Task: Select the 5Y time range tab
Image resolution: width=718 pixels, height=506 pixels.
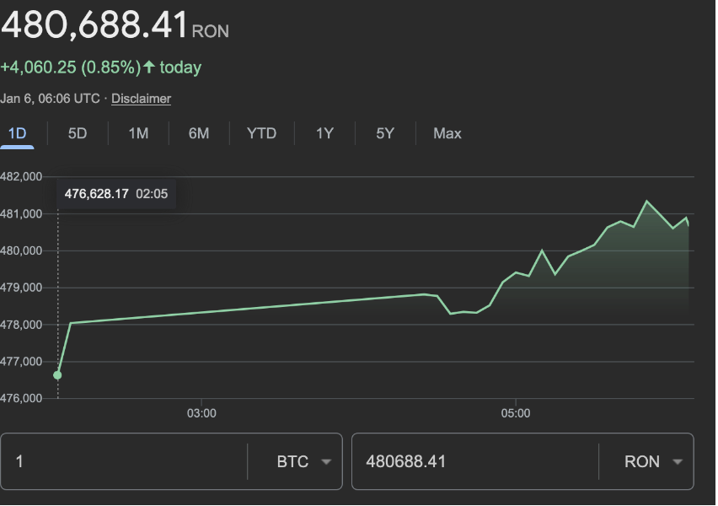Action: [x=385, y=133]
